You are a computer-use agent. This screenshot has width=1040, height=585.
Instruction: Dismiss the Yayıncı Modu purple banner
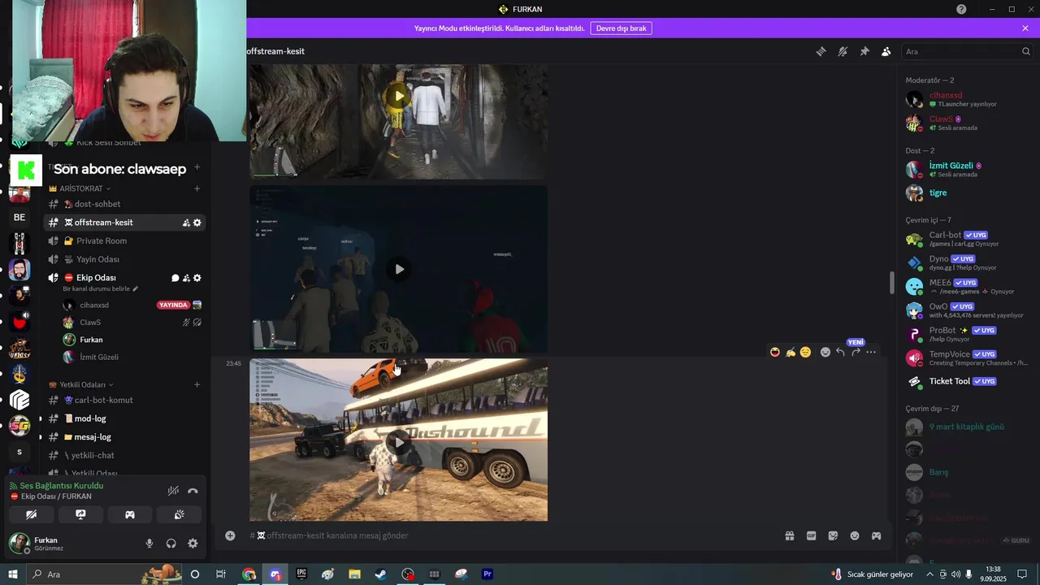[x=1025, y=28]
